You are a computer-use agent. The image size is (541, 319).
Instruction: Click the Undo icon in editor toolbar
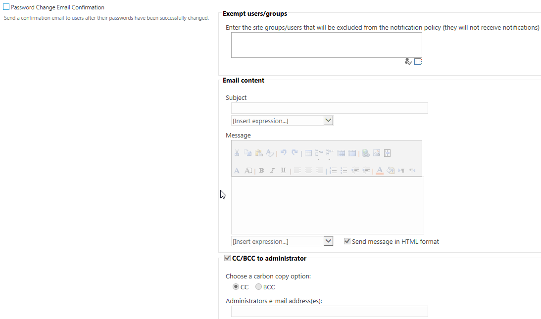point(284,153)
